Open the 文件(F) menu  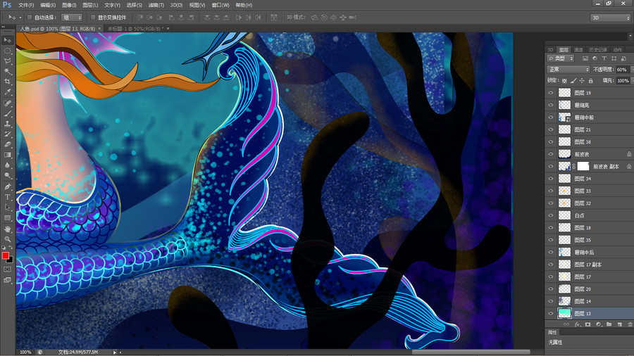[x=26, y=5]
